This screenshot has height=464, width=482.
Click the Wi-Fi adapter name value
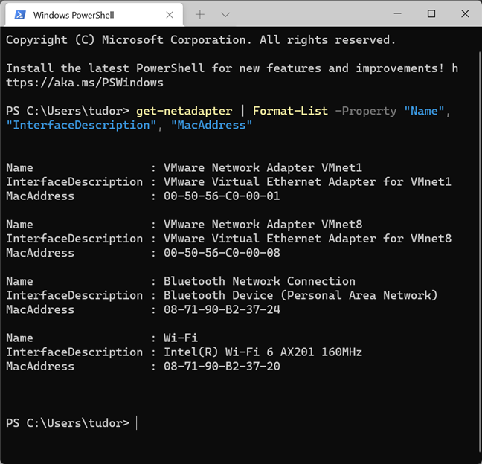pyautogui.click(x=181, y=338)
